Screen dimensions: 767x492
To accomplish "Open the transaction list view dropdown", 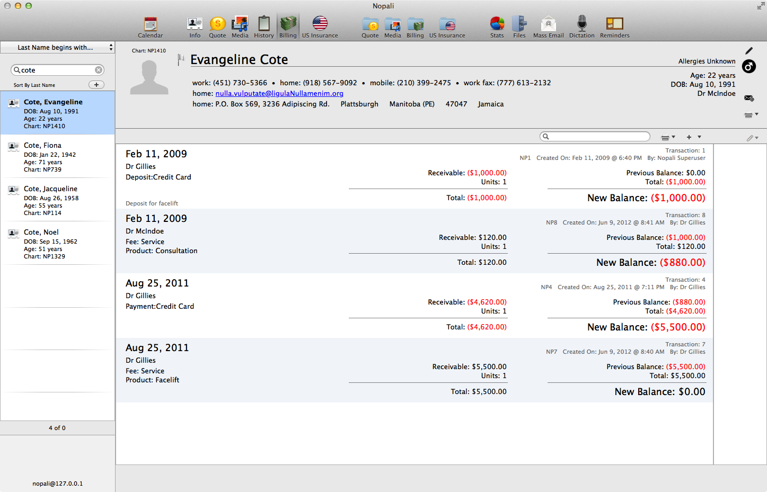I will click(x=668, y=137).
